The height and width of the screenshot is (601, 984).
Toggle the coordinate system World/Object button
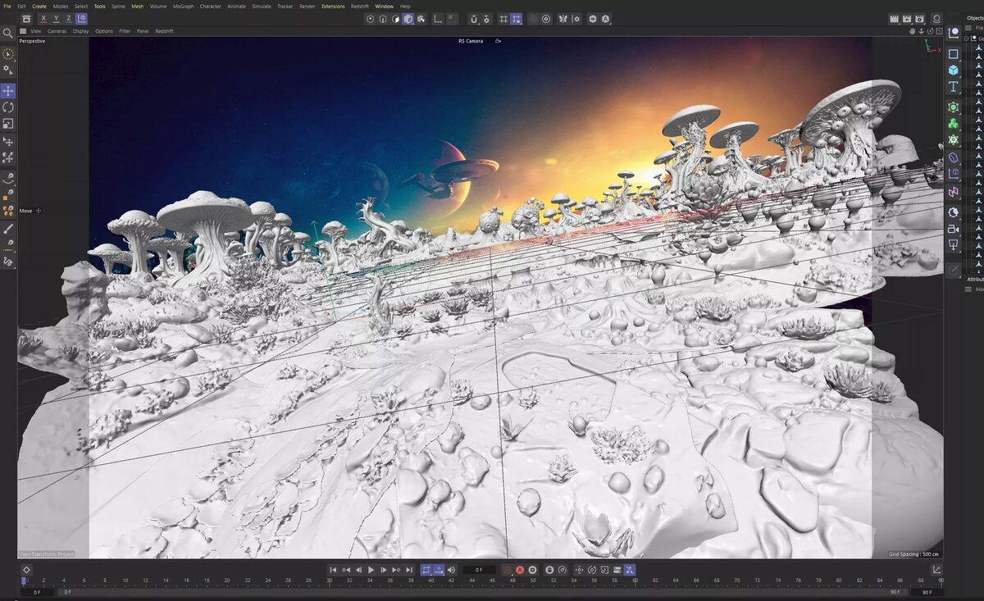(81, 18)
